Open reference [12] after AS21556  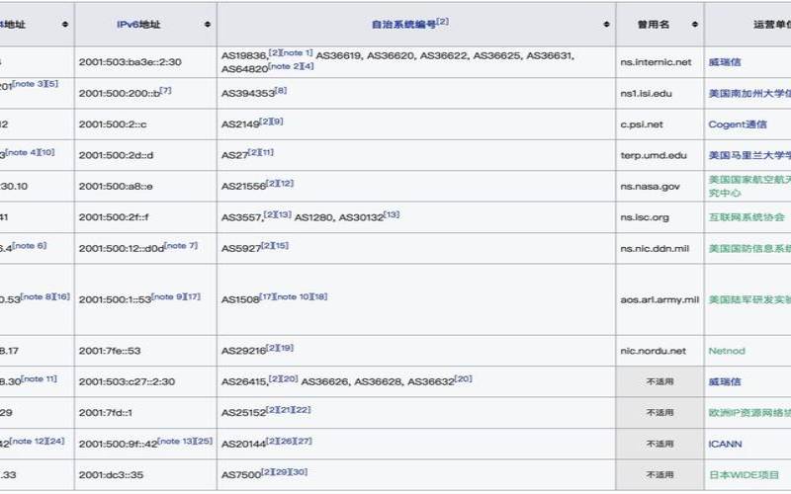tap(286, 183)
